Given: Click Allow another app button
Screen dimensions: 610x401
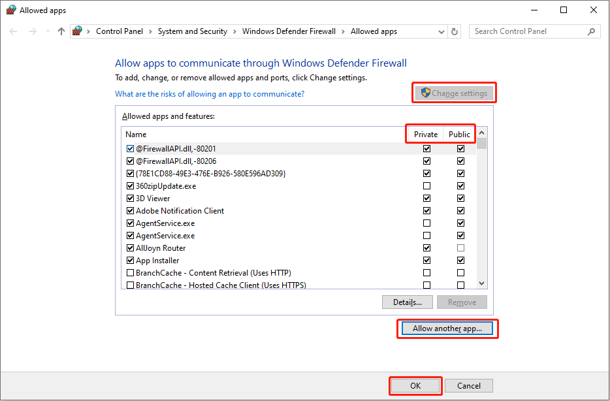Looking at the screenshot, I should pyautogui.click(x=447, y=329).
